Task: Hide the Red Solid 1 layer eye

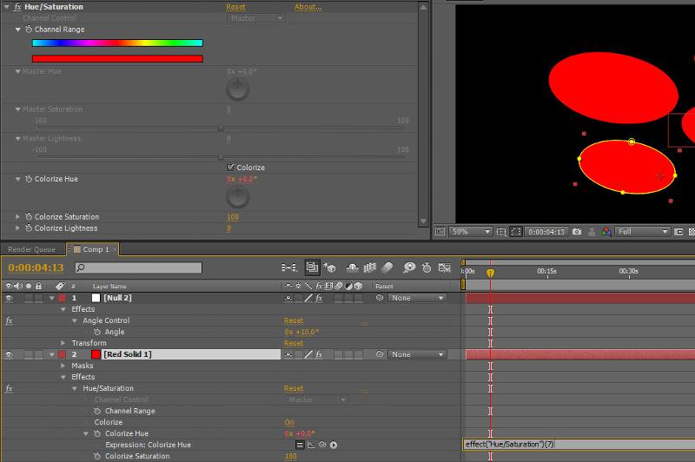Action: pyautogui.click(x=9, y=354)
